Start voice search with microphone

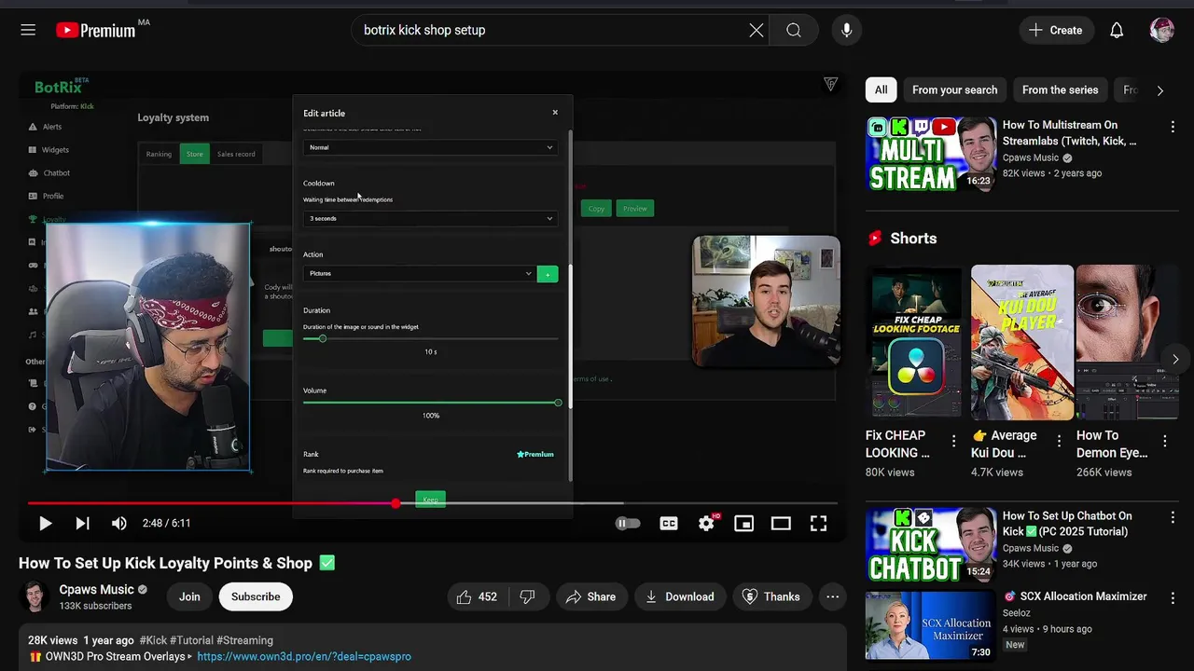pyautogui.click(x=846, y=30)
